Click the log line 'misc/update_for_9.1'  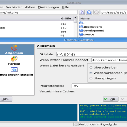point(97,114)
